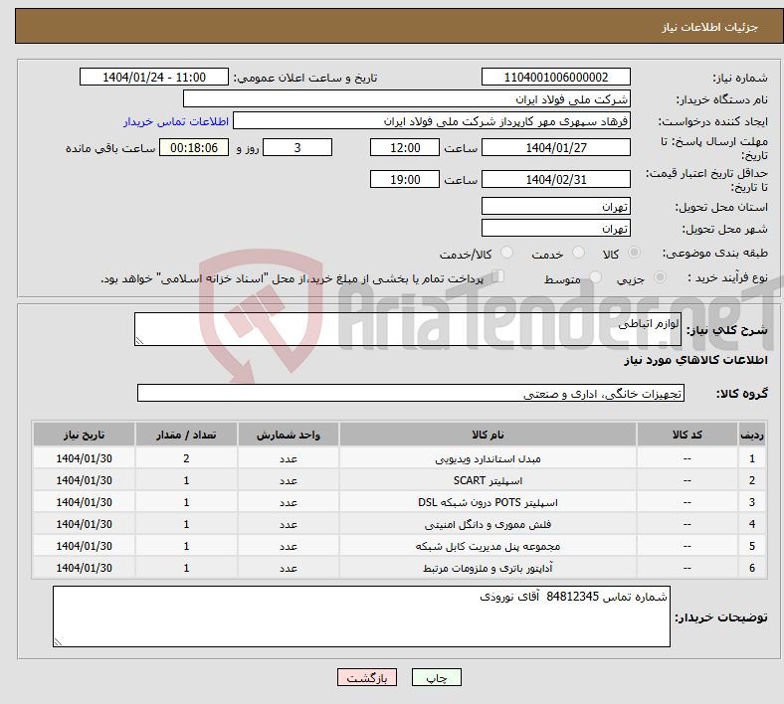Click the request creator name field
Viewport: 784px width, 704px height.
pyautogui.click(x=432, y=121)
